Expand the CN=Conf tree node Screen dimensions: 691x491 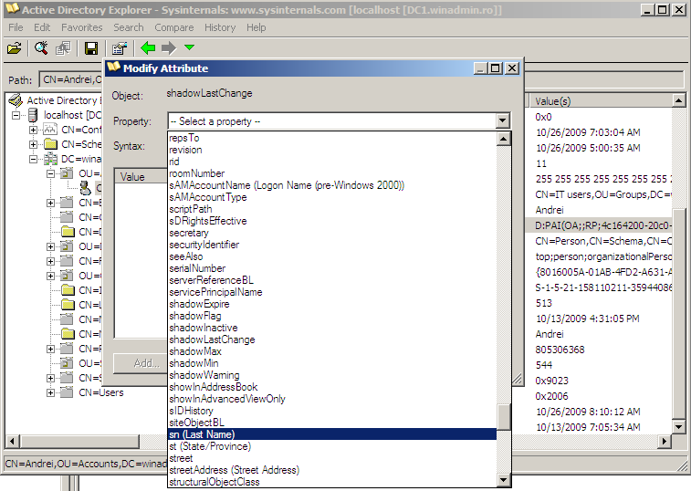[x=34, y=130]
